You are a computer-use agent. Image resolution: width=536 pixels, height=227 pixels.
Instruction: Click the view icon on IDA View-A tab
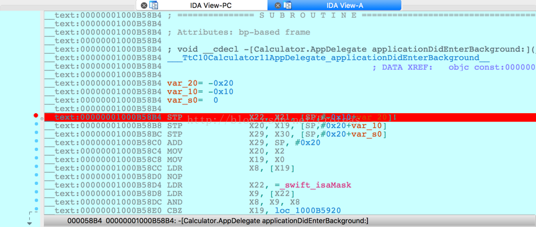(x=288, y=5)
